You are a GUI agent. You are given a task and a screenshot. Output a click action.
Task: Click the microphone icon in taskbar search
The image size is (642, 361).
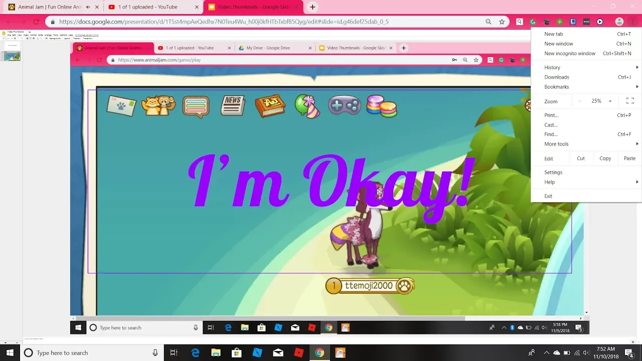pyautogui.click(x=155, y=352)
